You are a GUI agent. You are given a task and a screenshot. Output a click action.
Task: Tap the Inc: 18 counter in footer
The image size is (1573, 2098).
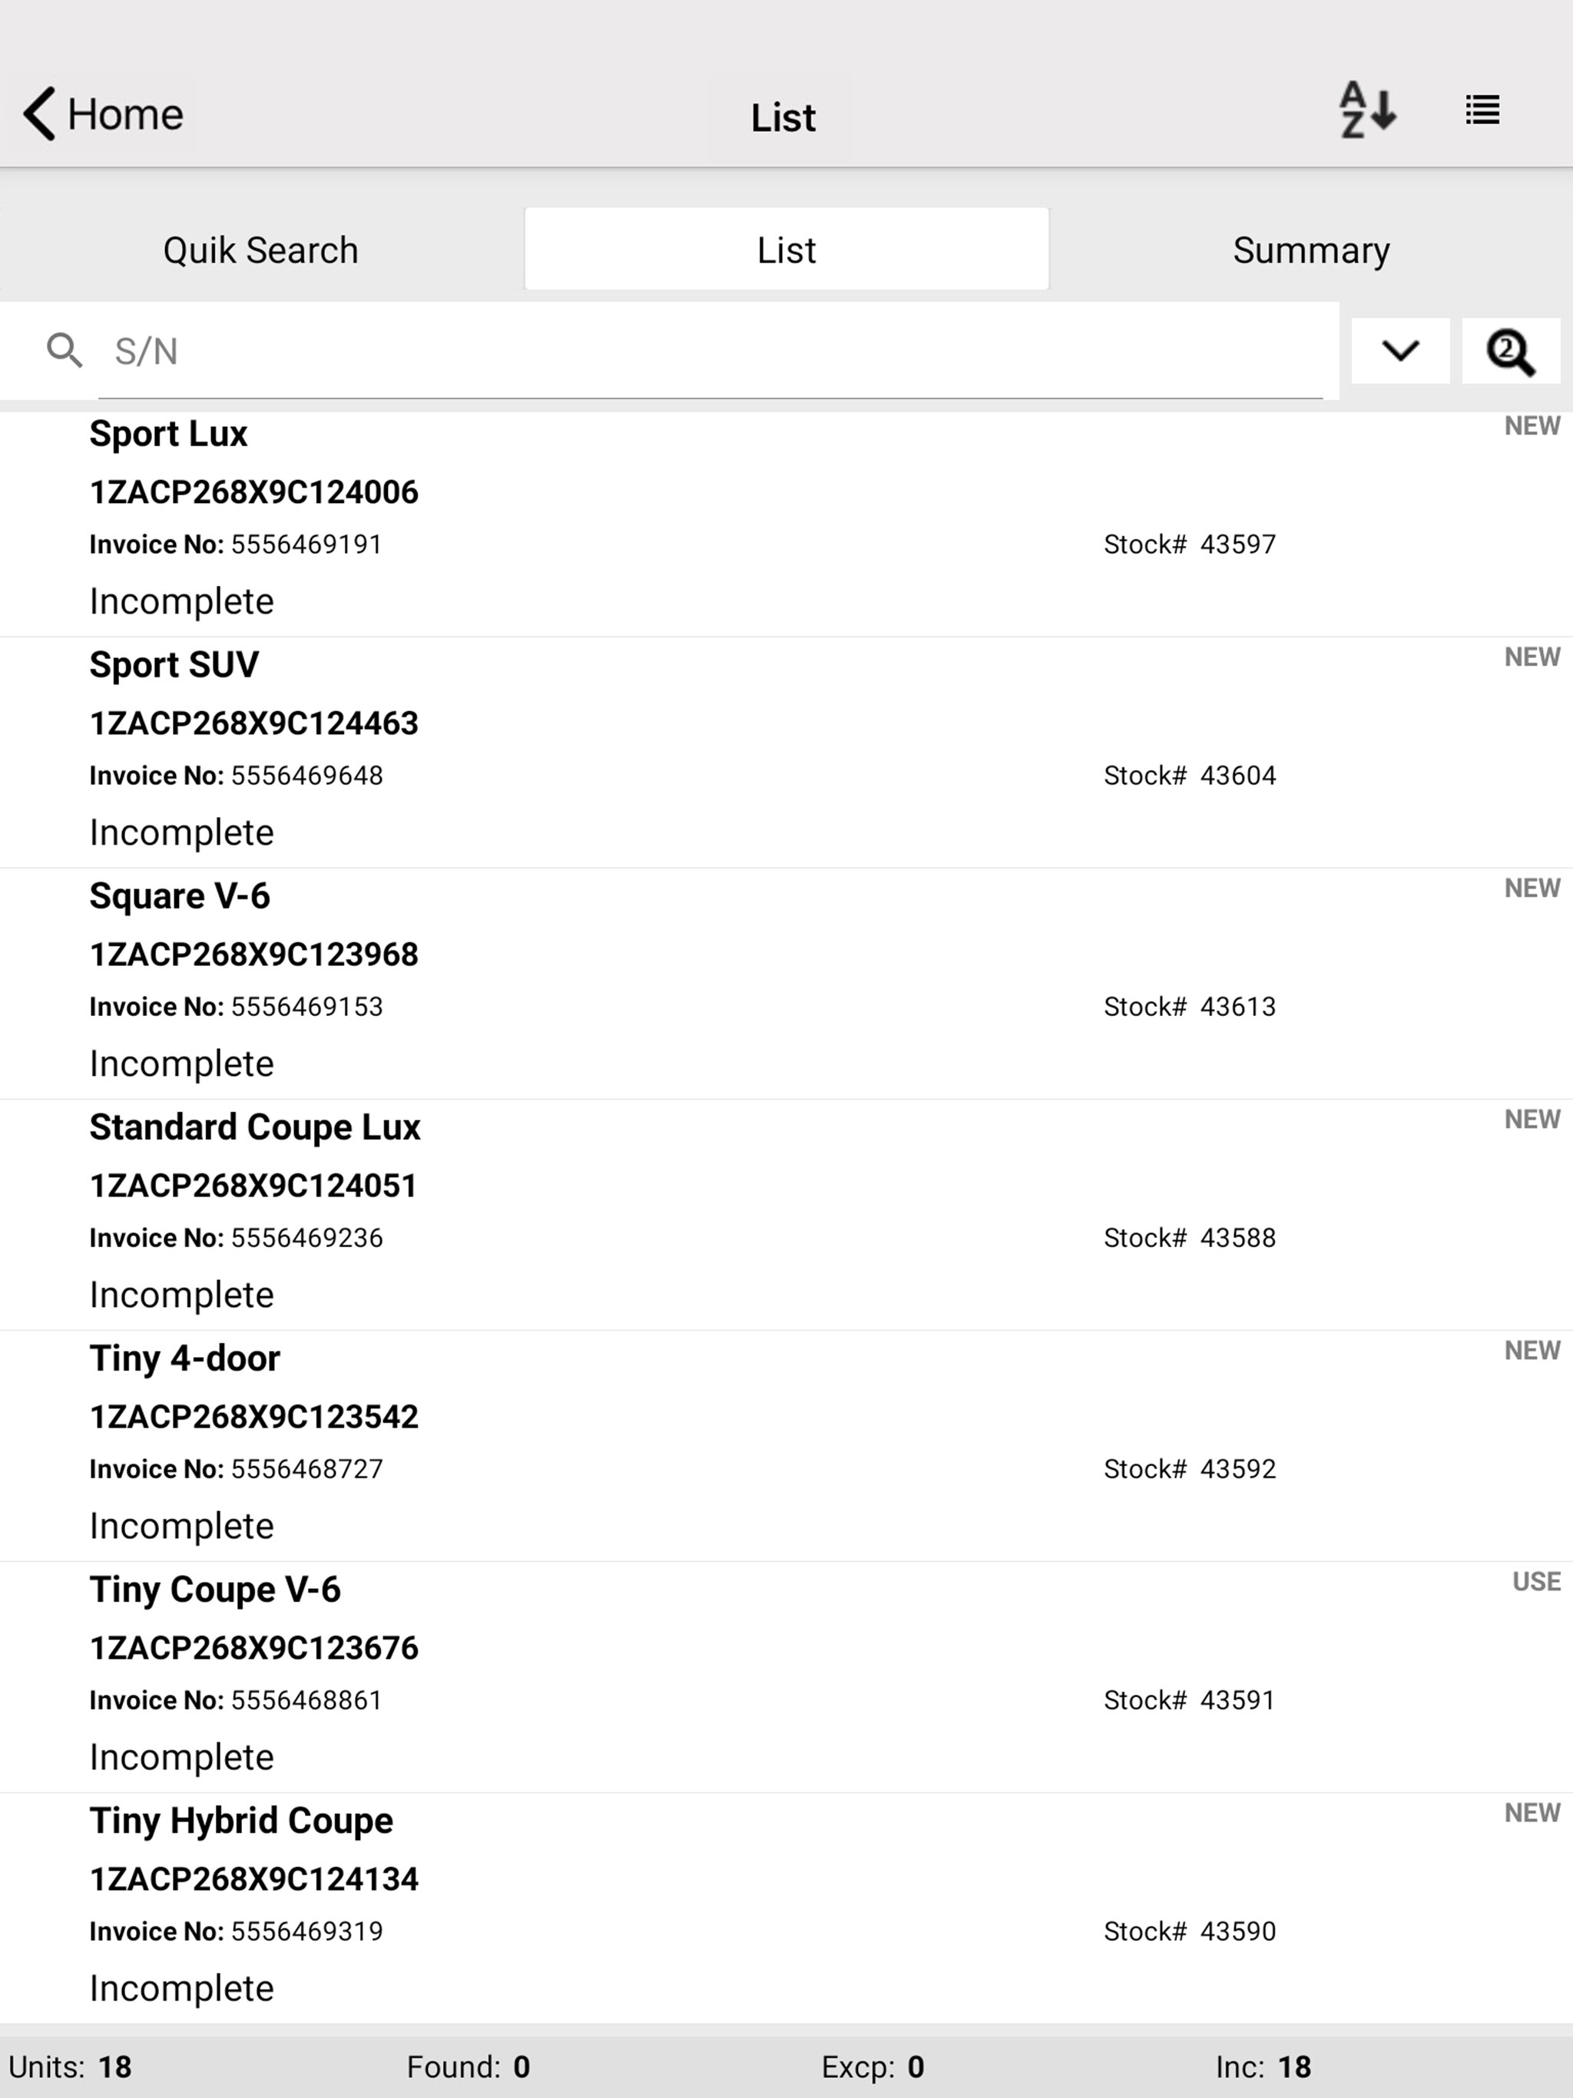click(x=1263, y=2067)
